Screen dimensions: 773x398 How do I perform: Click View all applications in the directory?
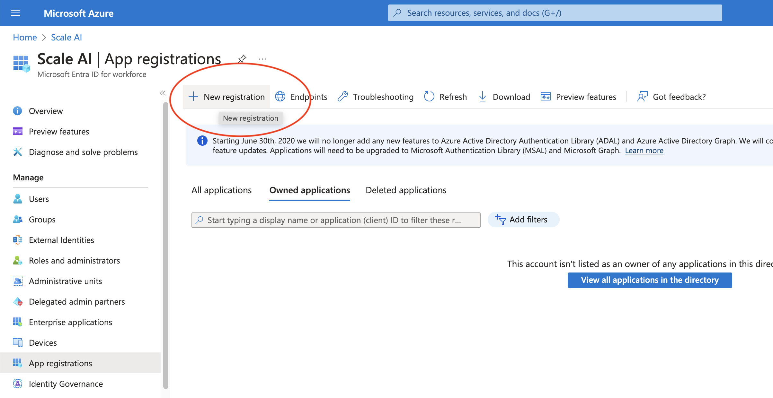coord(650,280)
